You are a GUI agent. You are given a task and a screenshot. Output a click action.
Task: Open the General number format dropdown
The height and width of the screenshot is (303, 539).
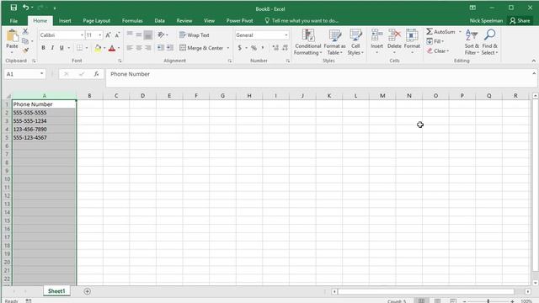tap(286, 35)
